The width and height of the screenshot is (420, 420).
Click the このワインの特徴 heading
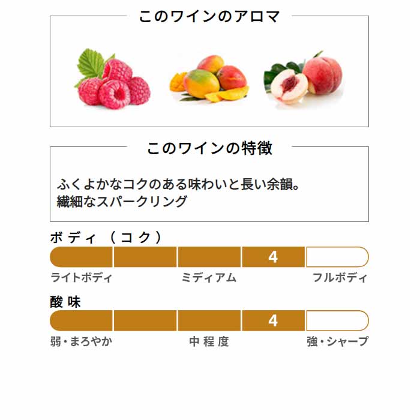click(209, 148)
